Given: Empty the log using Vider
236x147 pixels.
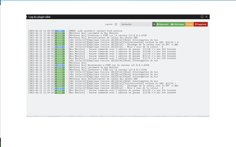Looking at the screenshot, I should [189, 24].
